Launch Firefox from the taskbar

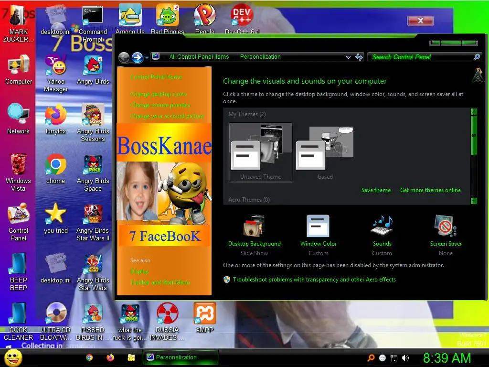(110, 357)
